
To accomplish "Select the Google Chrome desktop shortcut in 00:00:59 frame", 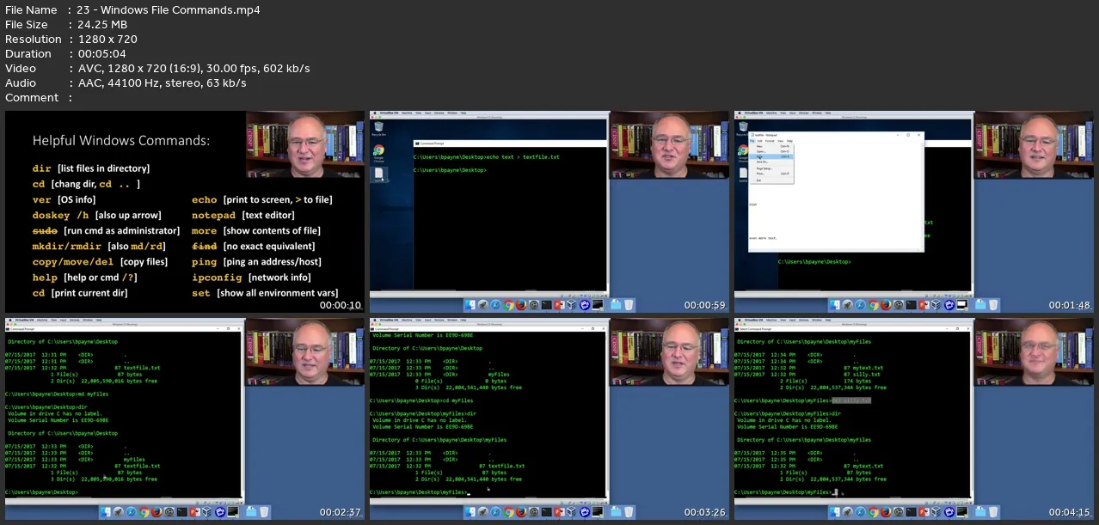I will [378, 153].
